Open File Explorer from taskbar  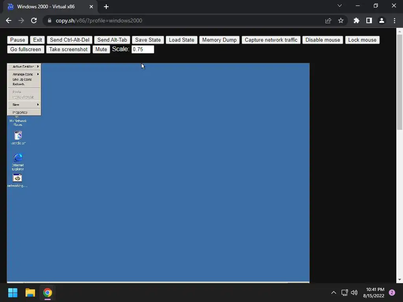[x=30, y=293]
